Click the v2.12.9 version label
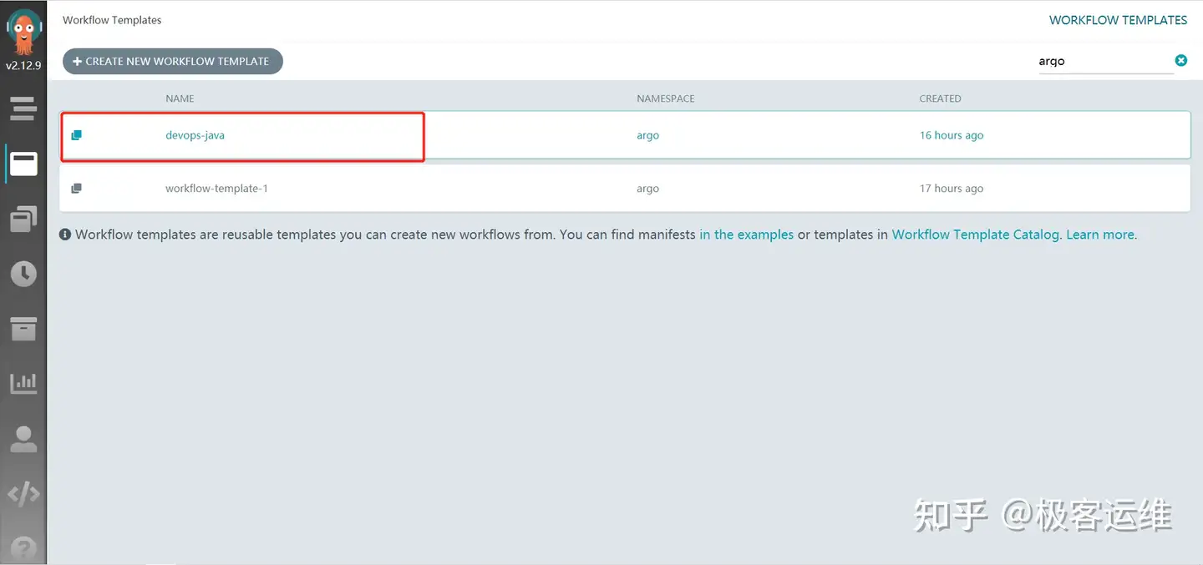The height and width of the screenshot is (565, 1203). tap(23, 65)
